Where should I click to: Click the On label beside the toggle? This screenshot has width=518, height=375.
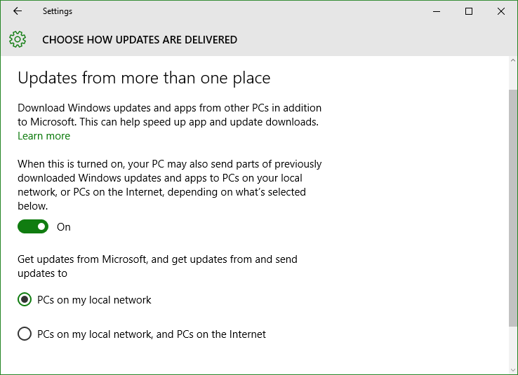tap(64, 227)
